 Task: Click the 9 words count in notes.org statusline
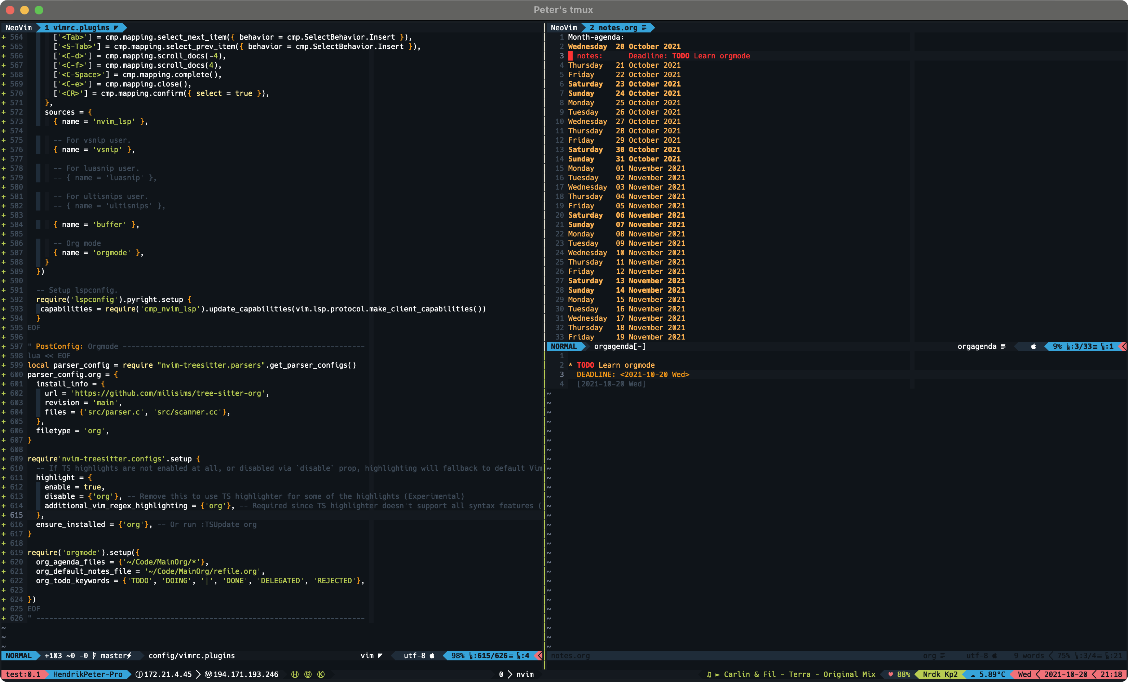point(1029,655)
